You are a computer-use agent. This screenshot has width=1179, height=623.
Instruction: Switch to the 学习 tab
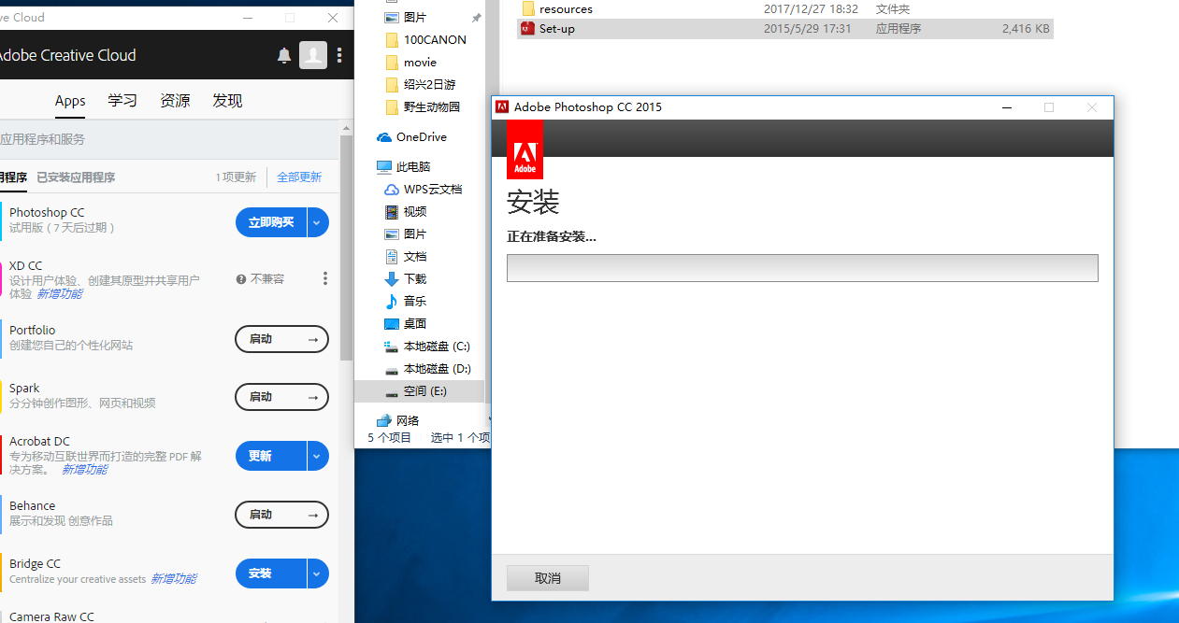(122, 101)
